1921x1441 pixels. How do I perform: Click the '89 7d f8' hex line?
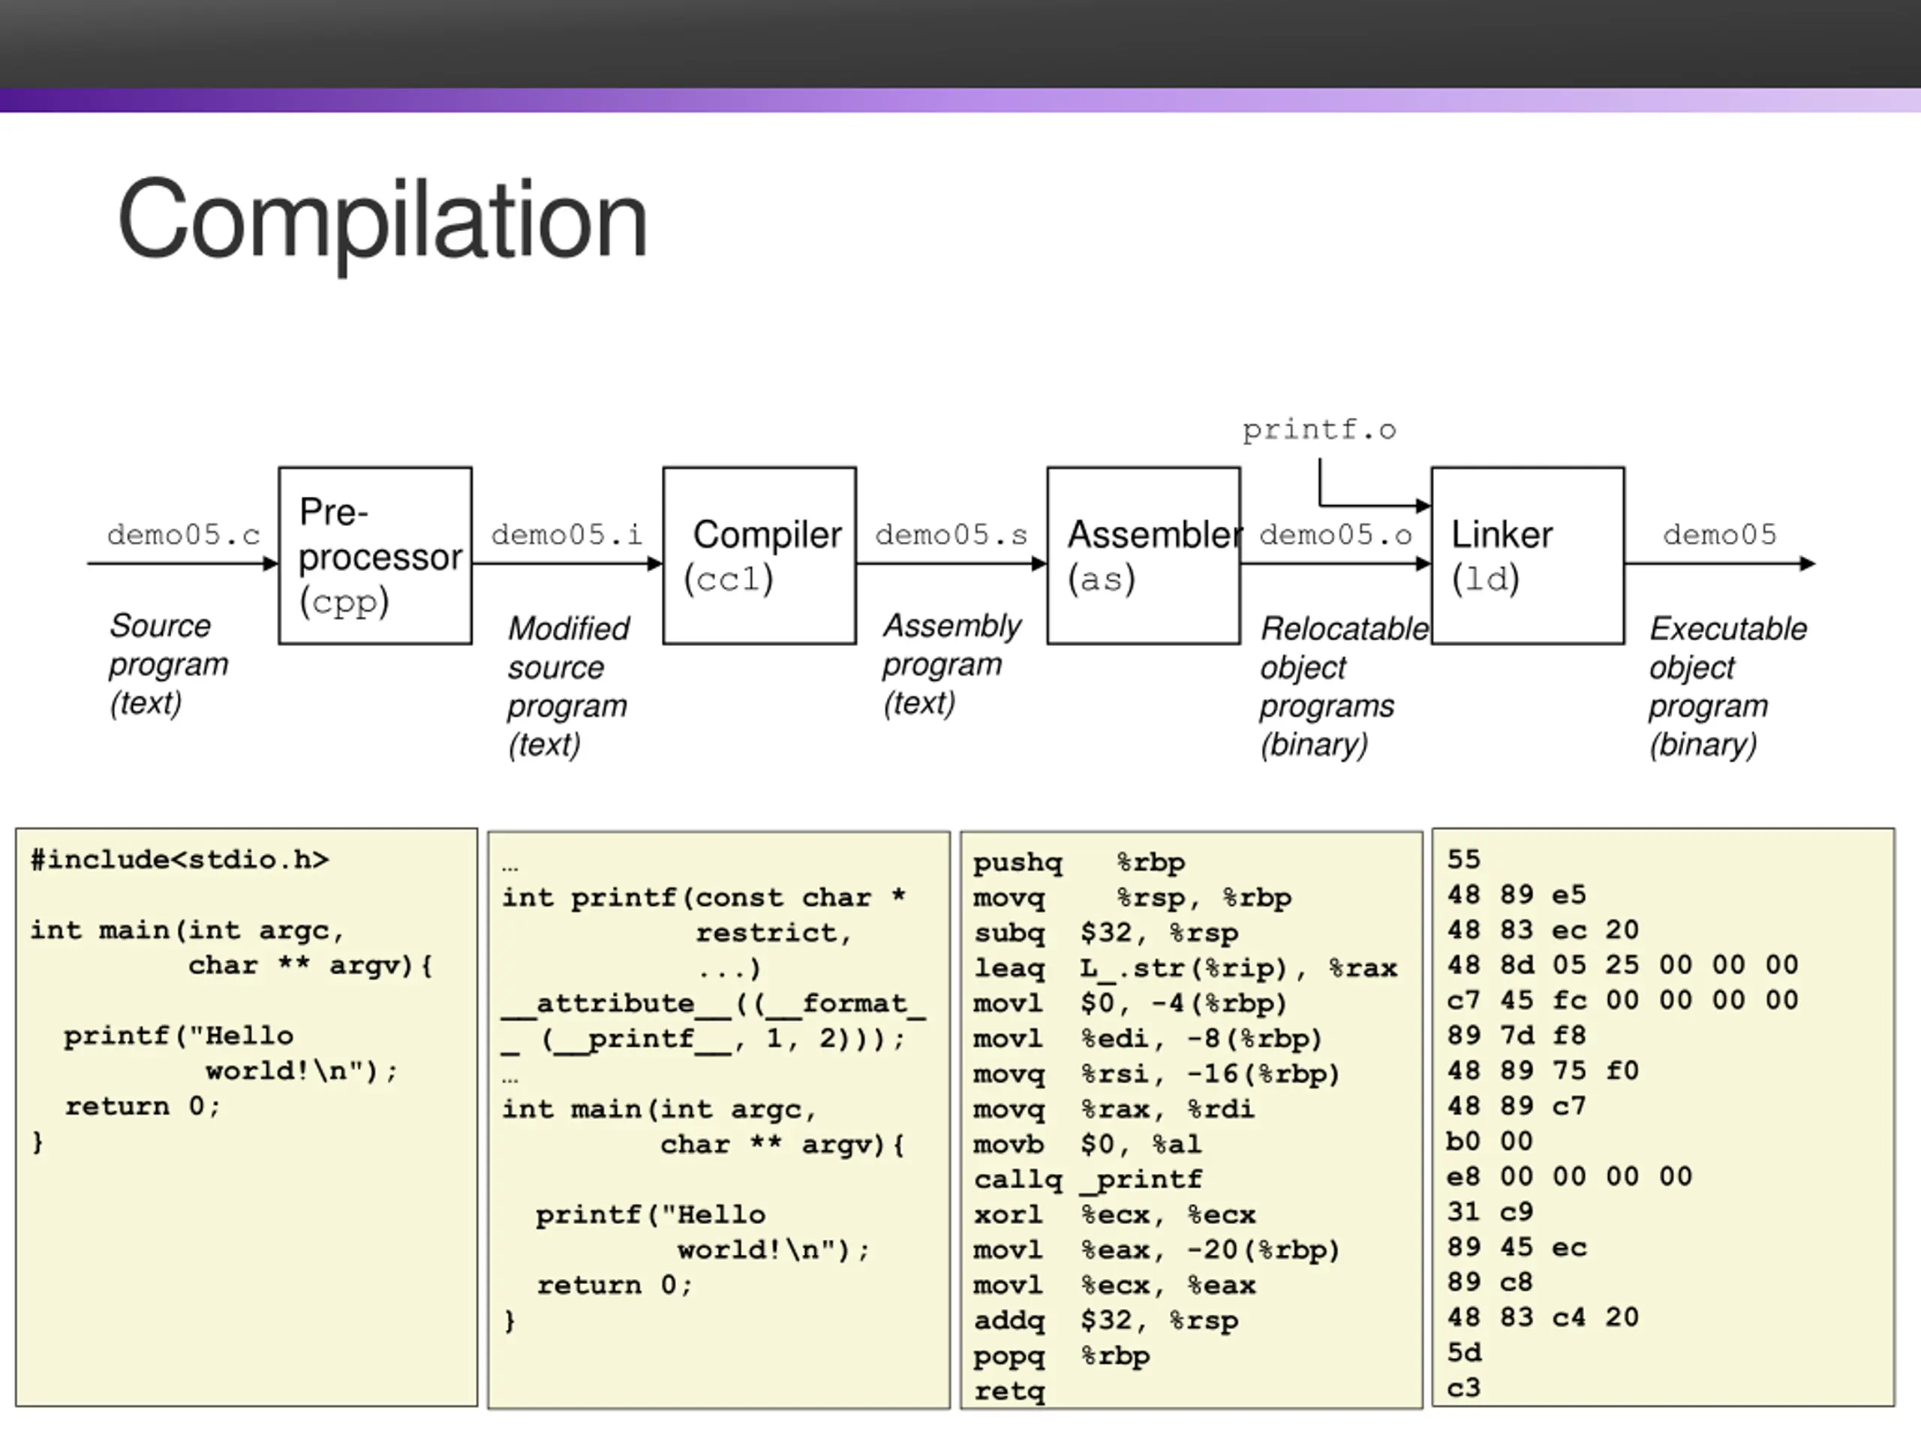coord(1517,1036)
